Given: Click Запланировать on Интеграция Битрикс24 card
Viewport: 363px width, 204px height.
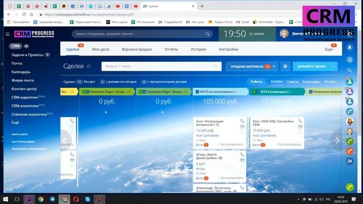Looking at the screenshot, I should tap(231, 144).
